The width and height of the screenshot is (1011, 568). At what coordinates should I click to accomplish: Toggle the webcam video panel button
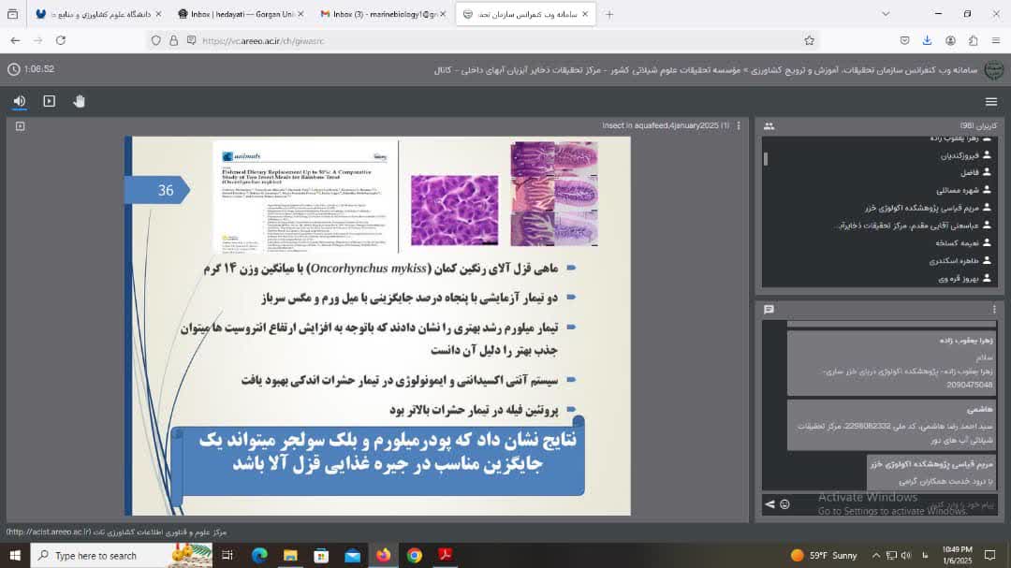50,101
